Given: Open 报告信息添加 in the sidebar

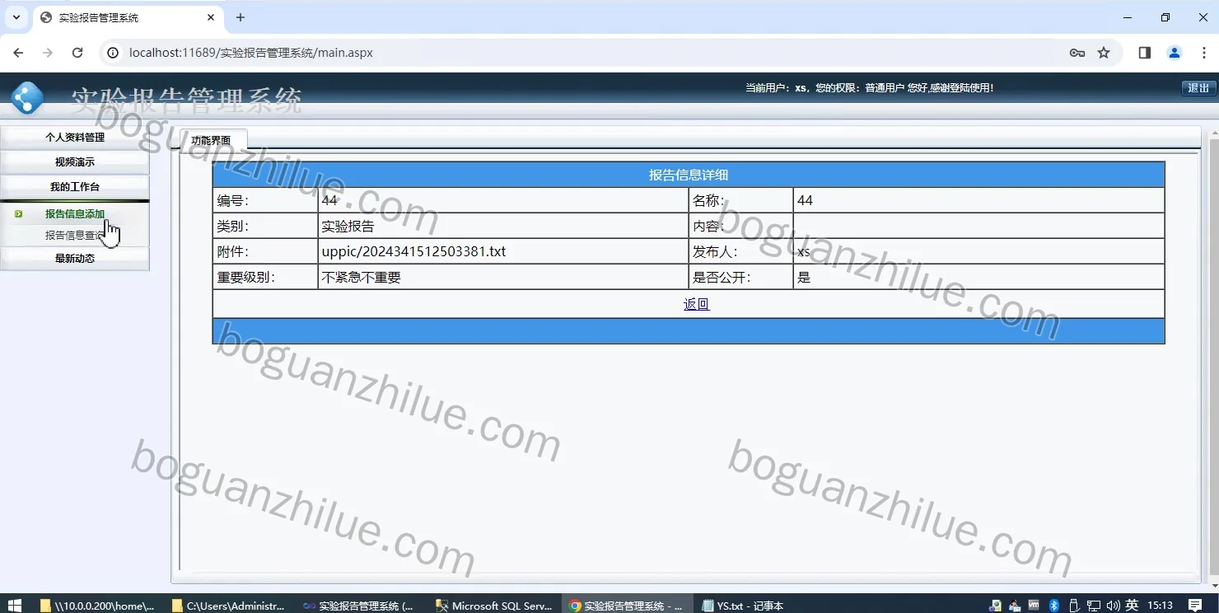Looking at the screenshot, I should 75,214.
